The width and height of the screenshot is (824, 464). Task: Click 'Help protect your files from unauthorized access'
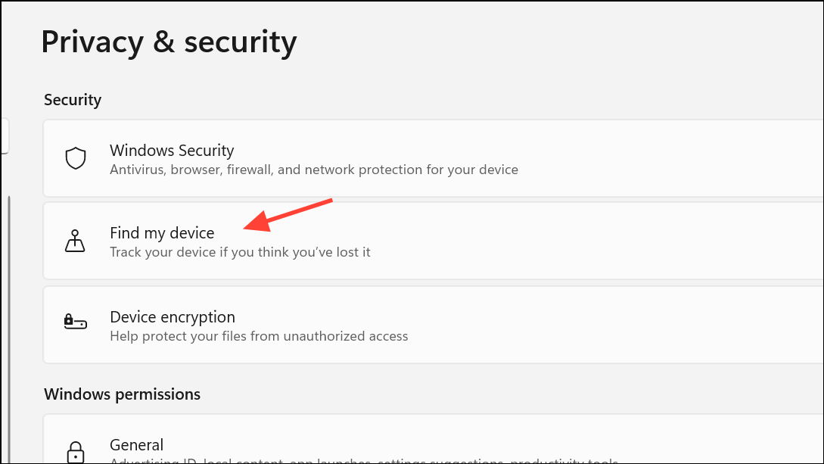tap(259, 335)
